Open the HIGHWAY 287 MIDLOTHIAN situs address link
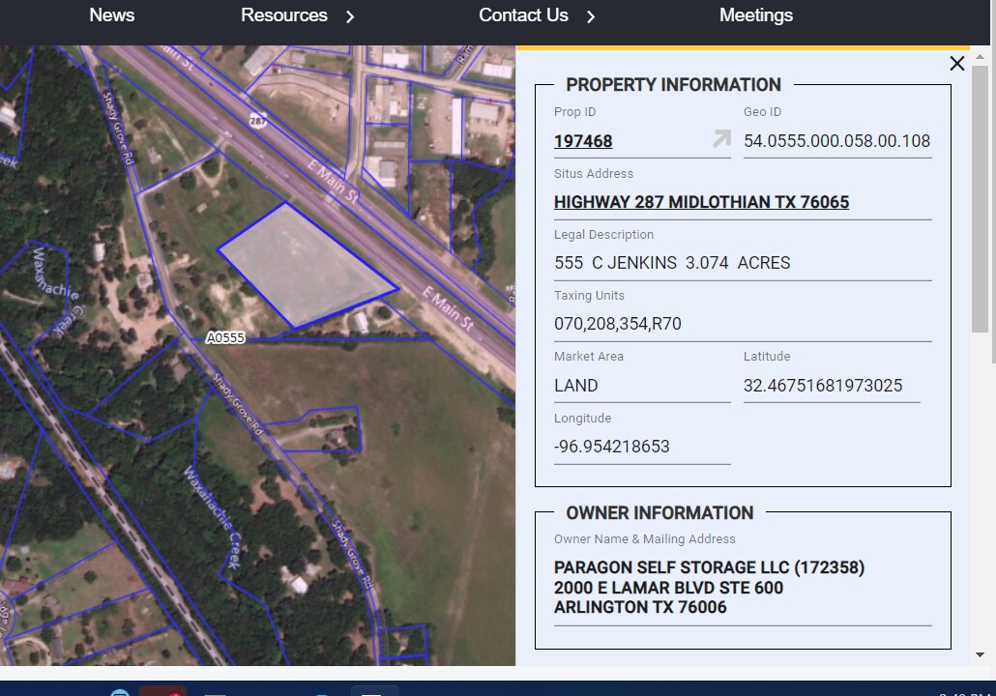 (701, 202)
